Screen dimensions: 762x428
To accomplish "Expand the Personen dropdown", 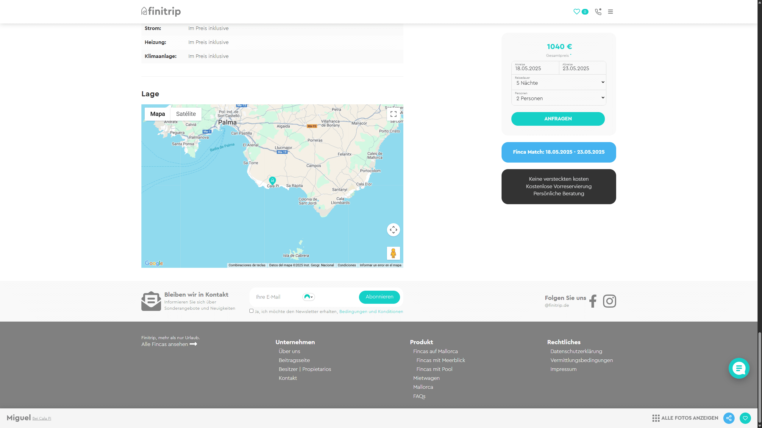I will (x=559, y=98).
